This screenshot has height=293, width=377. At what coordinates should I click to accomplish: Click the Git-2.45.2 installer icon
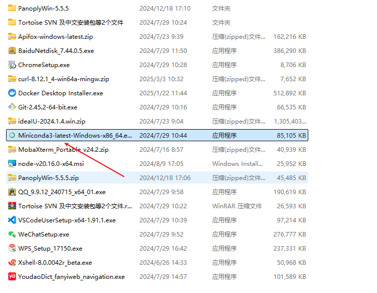tap(12, 107)
